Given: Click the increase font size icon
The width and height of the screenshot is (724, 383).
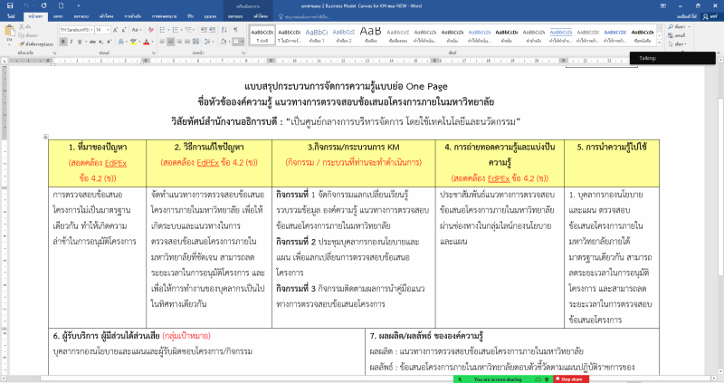Looking at the screenshot, I should [x=114, y=29].
